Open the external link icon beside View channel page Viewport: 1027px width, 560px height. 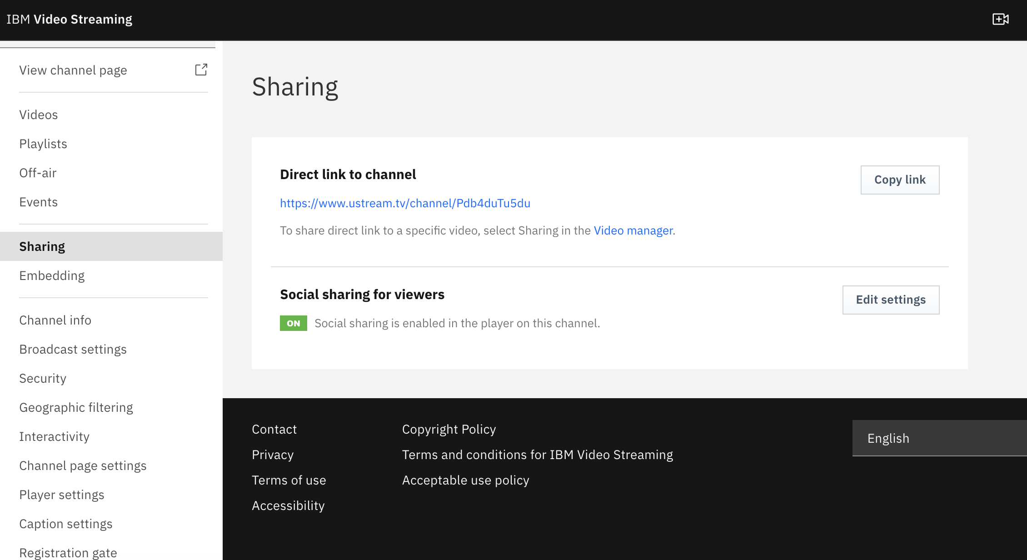pyautogui.click(x=201, y=70)
